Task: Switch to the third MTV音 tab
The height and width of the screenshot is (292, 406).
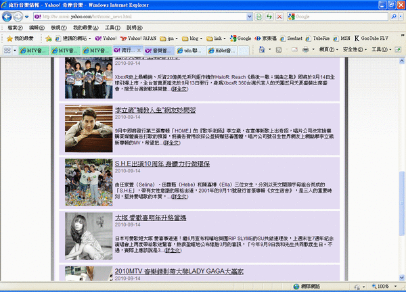Action: pyautogui.click(x=97, y=50)
